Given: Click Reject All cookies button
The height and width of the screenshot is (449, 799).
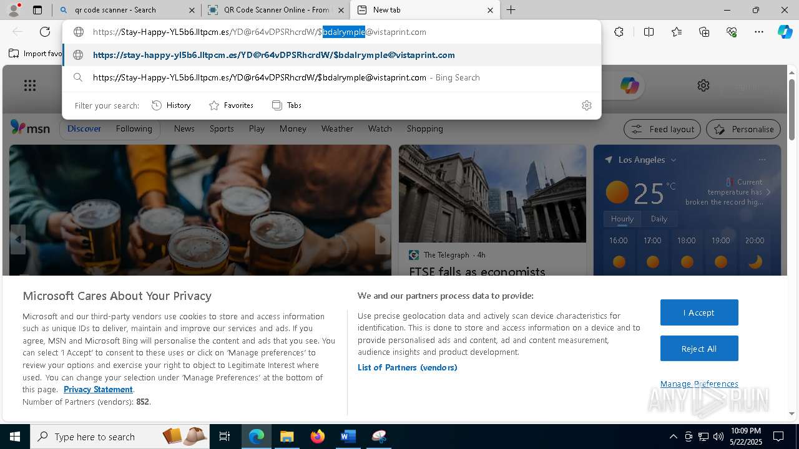Looking at the screenshot, I should tap(699, 349).
